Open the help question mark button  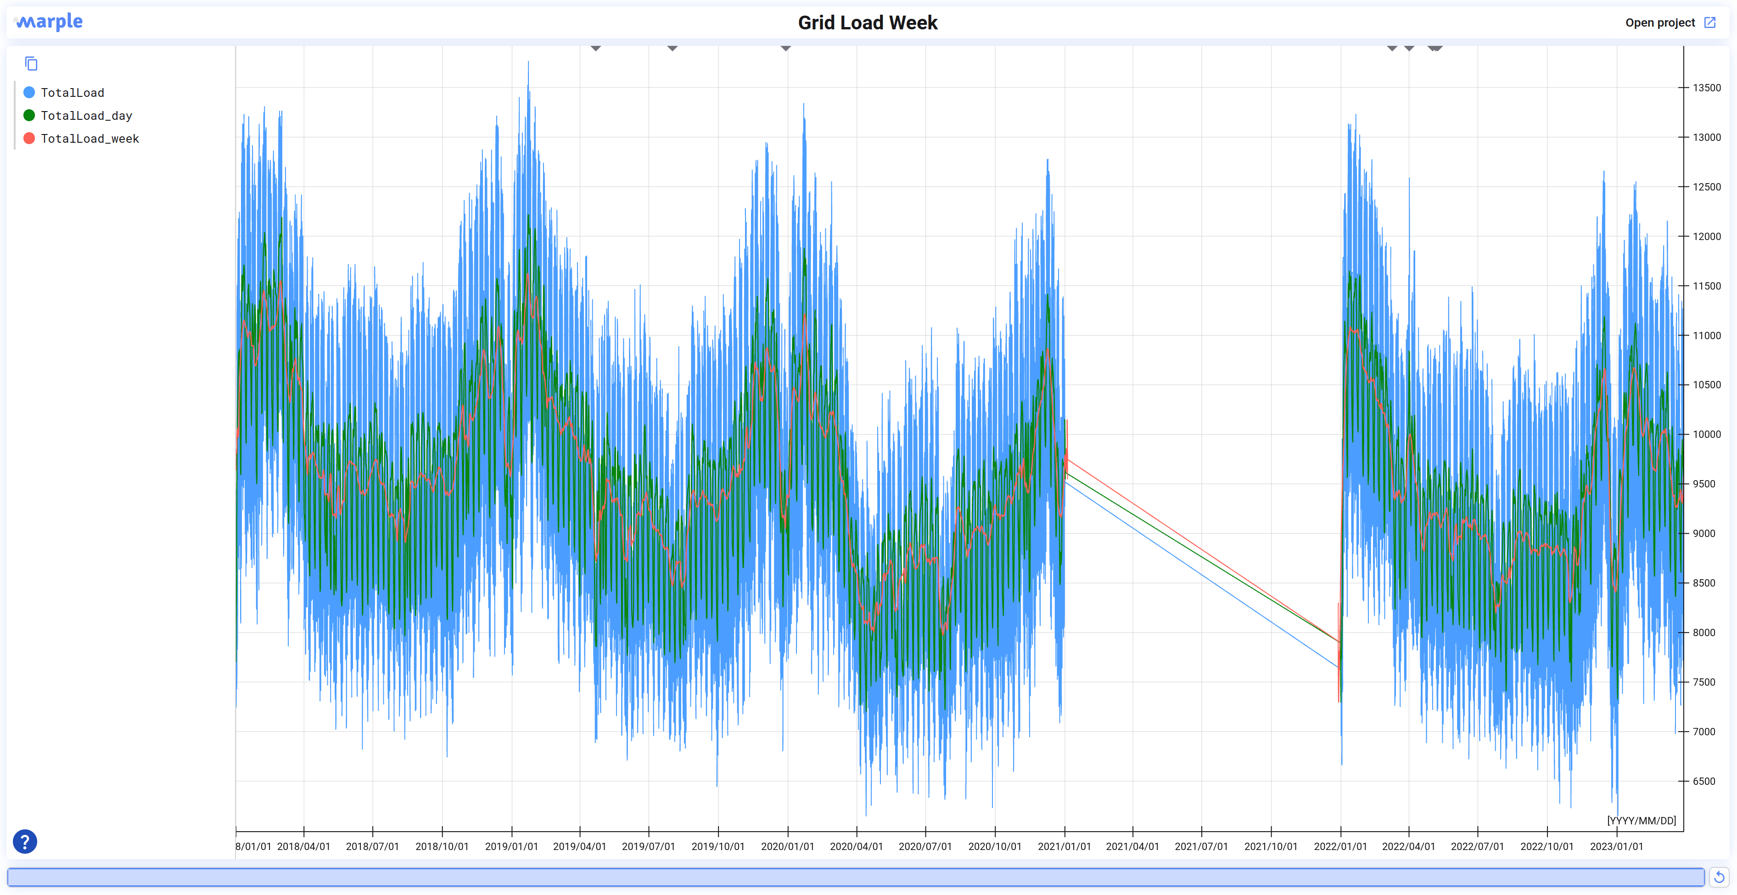click(25, 841)
